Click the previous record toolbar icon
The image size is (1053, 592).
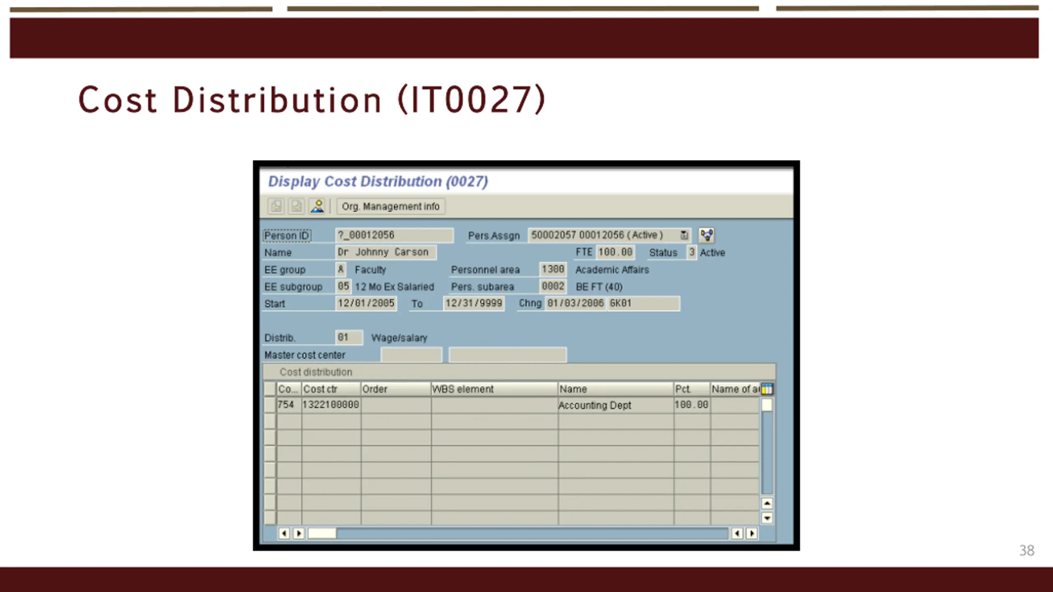coord(276,206)
